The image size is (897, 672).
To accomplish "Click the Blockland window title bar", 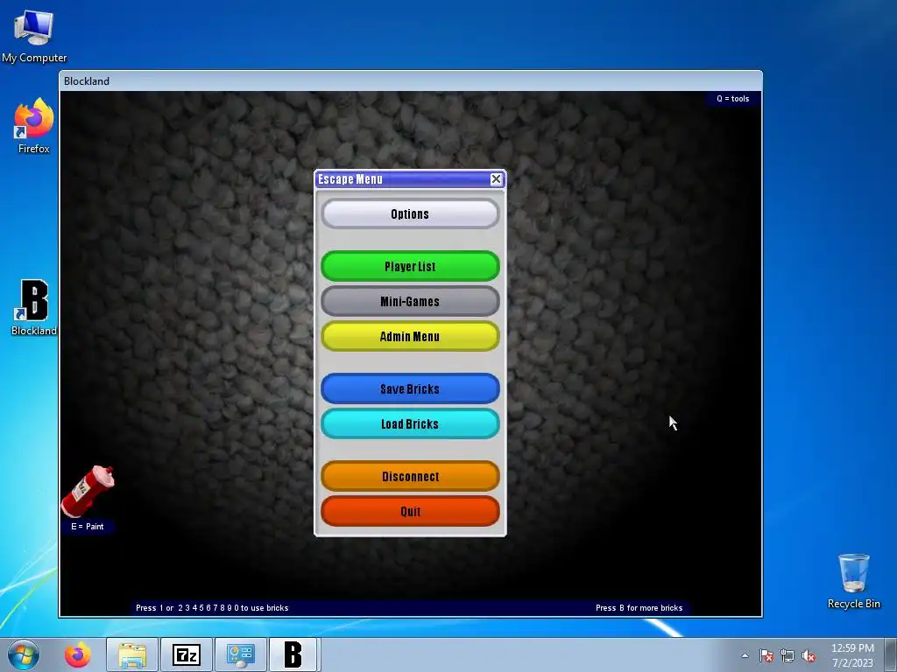I will point(411,81).
